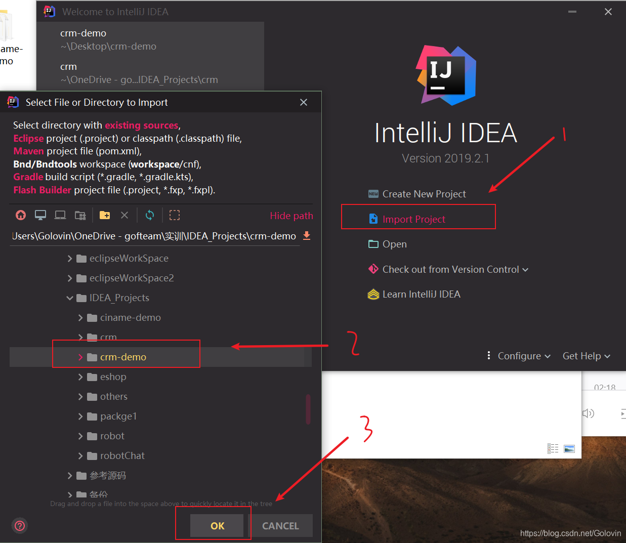
Task: Select the crm-demo folder row
Action: (160, 357)
